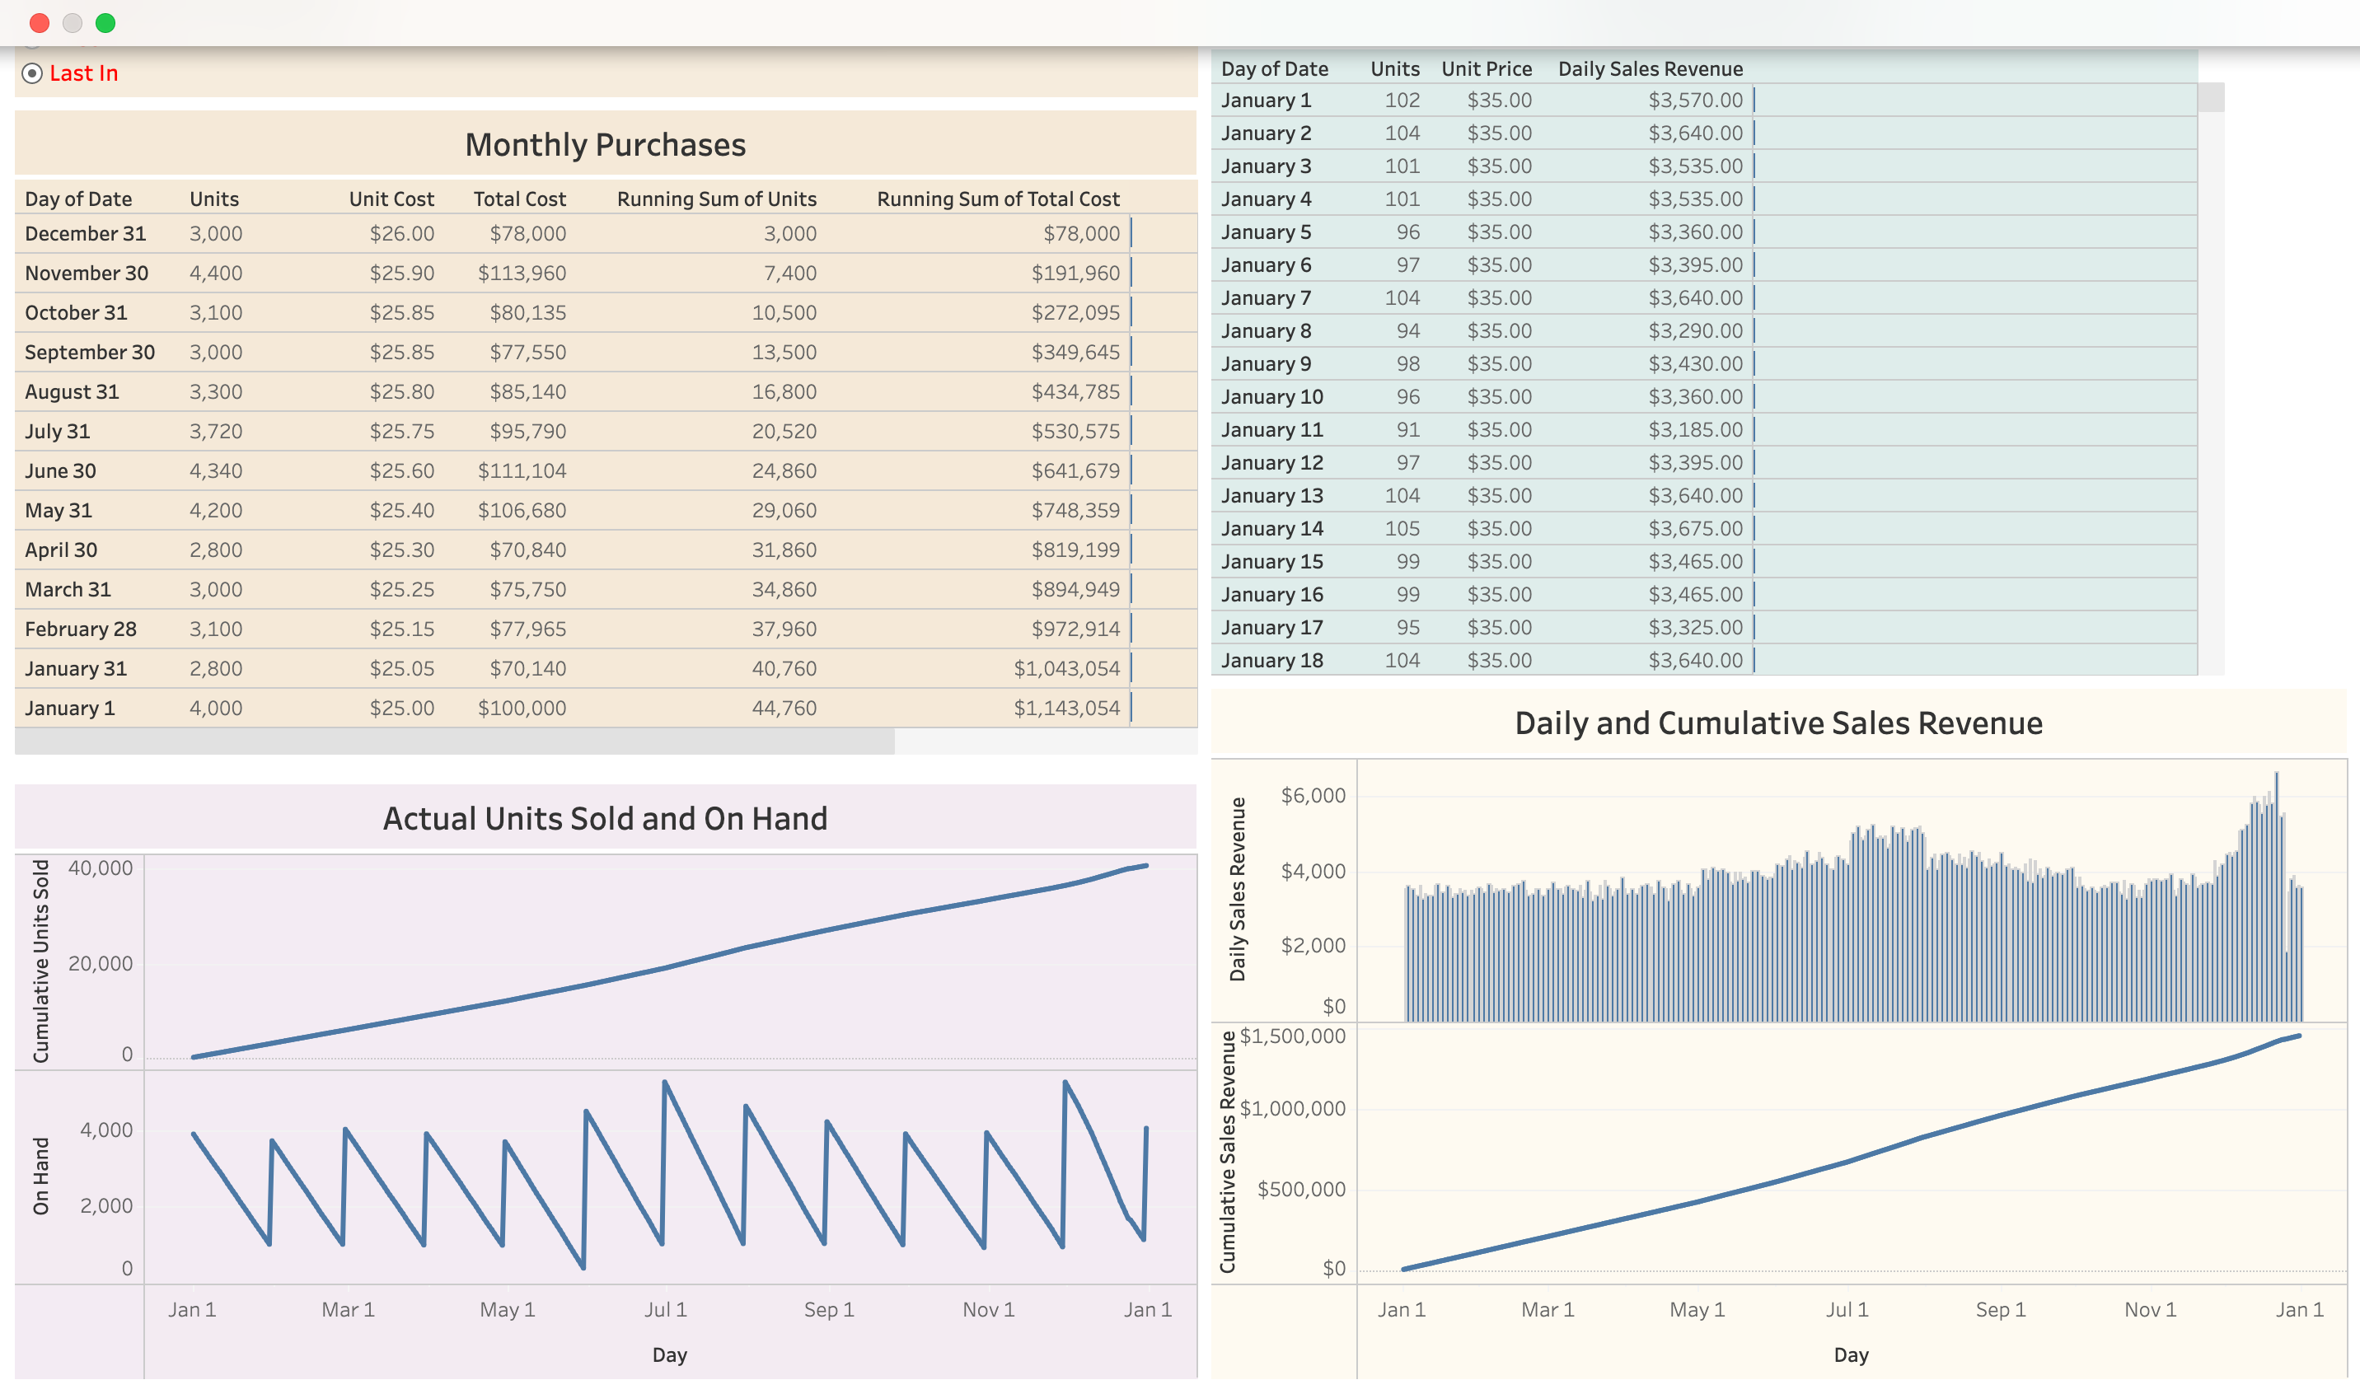2360x1394 pixels.
Task: Click the red close window button
Action: (40, 22)
